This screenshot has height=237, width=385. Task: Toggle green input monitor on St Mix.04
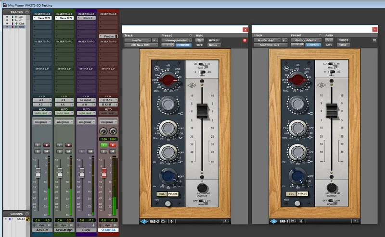point(103,145)
